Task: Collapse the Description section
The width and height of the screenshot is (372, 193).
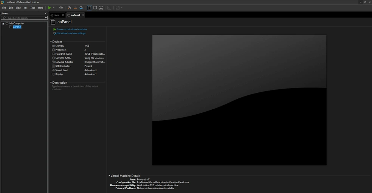Action: click(51, 83)
